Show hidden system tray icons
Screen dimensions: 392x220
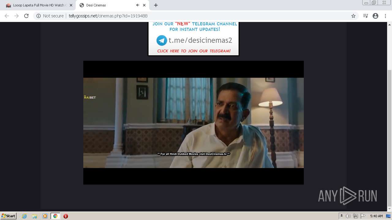click(341, 216)
